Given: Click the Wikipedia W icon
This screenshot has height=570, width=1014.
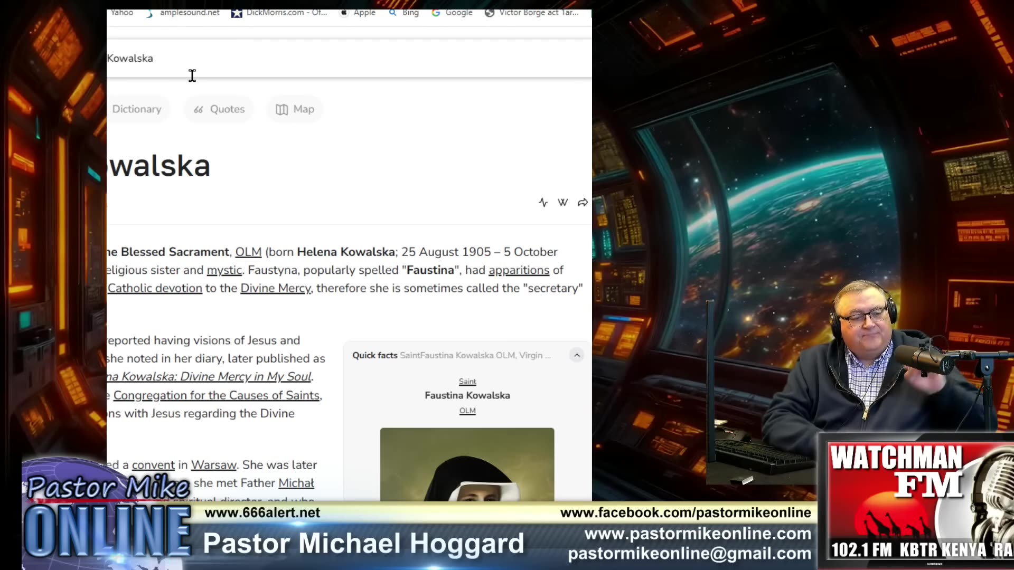Looking at the screenshot, I should (562, 203).
